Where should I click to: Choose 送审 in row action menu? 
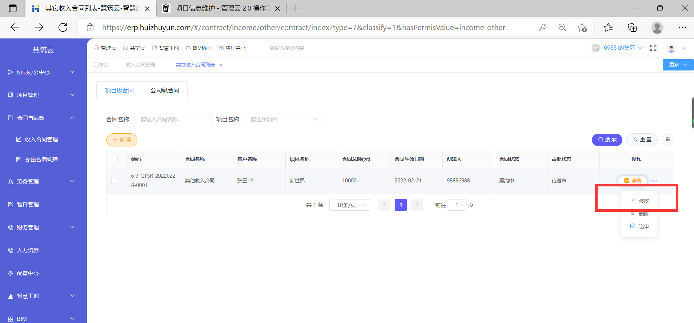tap(639, 226)
